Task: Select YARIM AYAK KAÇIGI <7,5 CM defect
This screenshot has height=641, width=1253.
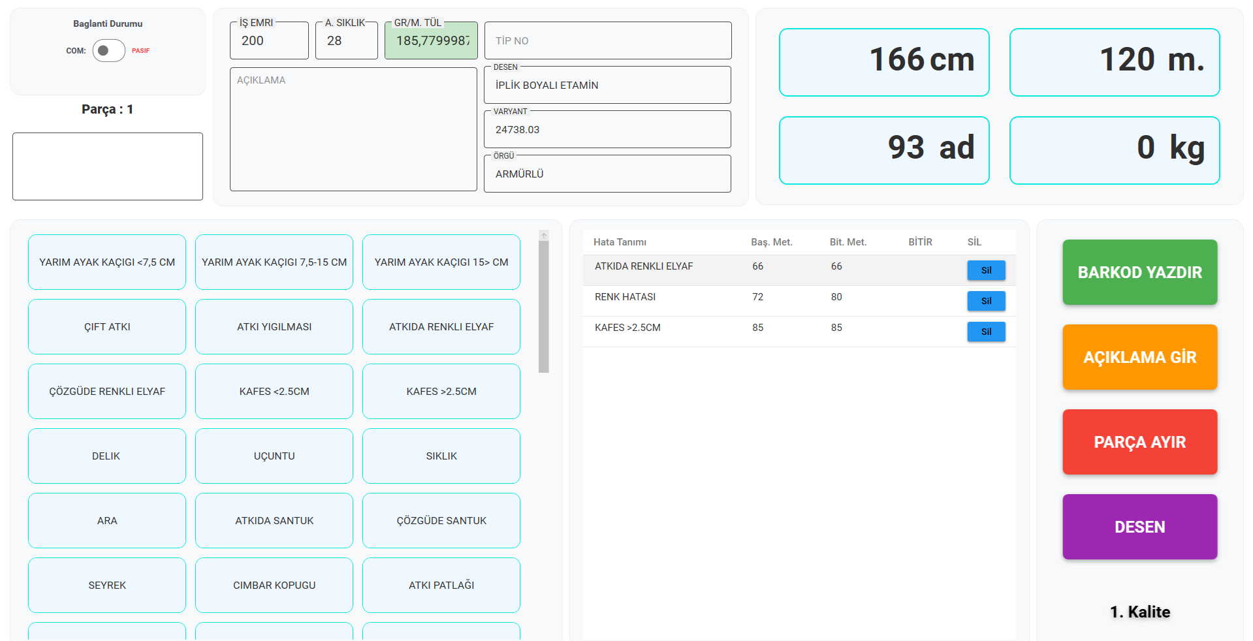Action: tap(107, 262)
